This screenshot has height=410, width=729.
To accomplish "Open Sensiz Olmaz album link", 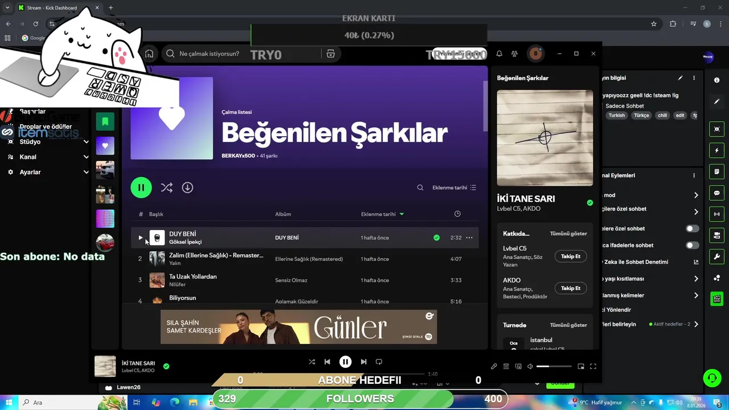I will pyautogui.click(x=291, y=280).
